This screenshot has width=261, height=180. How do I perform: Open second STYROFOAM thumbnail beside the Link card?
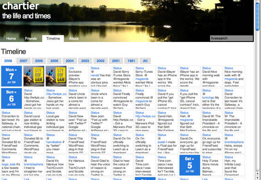pos(56,76)
